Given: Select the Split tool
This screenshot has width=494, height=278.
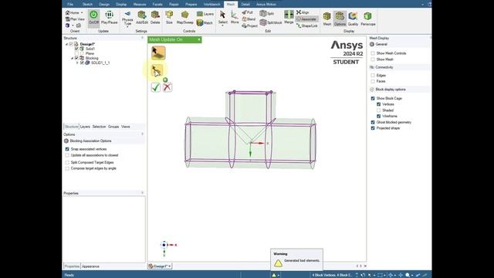Looking at the screenshot, I should [x=267, y=14].
